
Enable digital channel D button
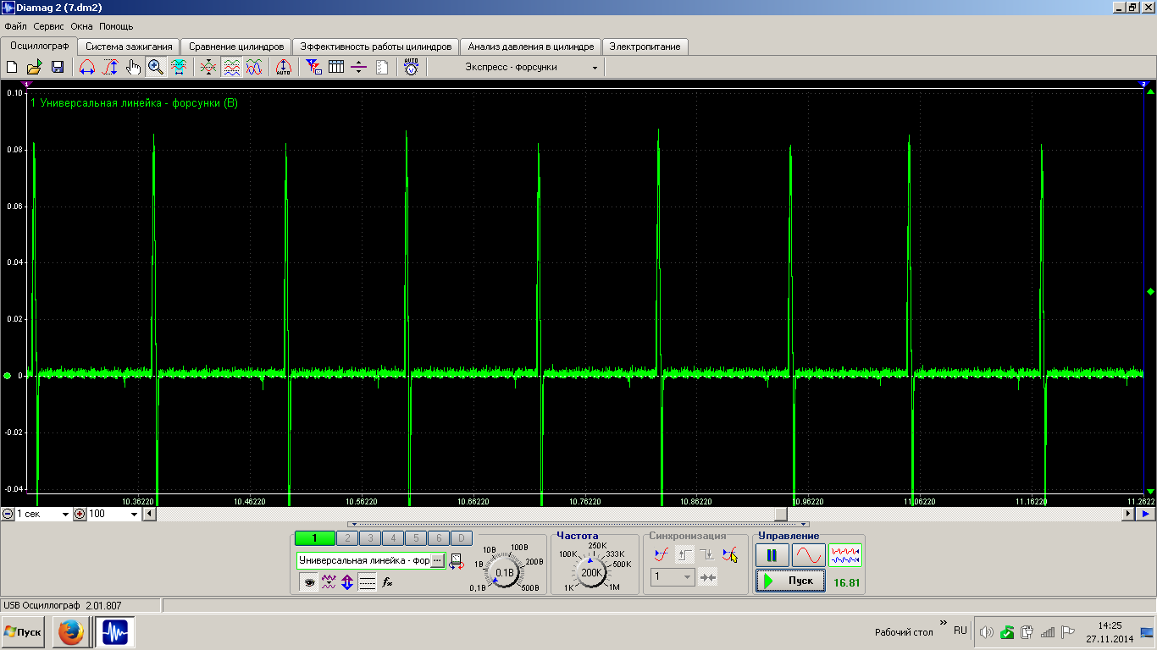[461, 538]
